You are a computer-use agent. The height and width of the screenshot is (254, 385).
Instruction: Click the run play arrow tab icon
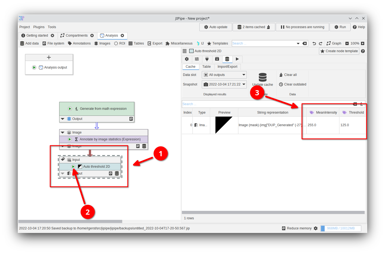pos(237,59)
